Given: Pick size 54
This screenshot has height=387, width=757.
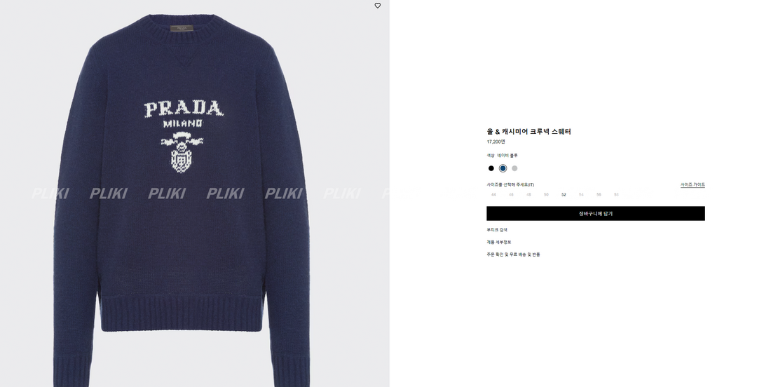Looking at the screenshot, I should pos(581,195).
